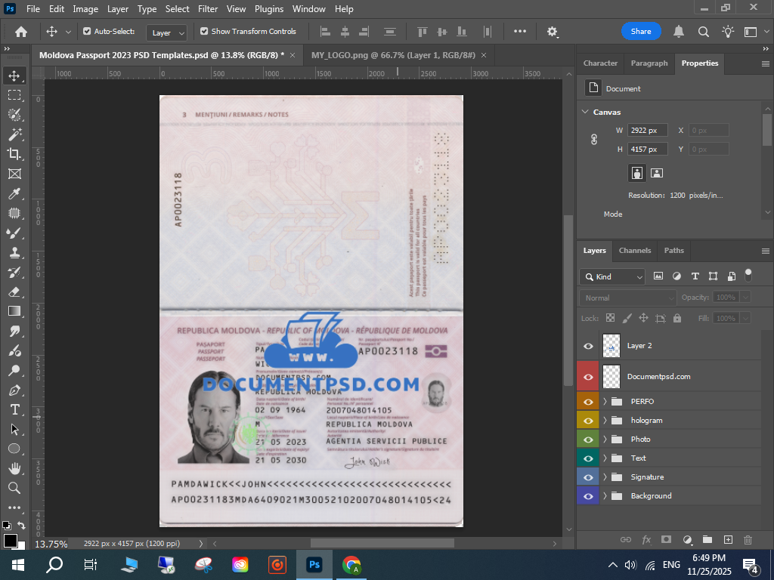Click the canvas width input field
This screenshot has height=580, width=774.
point(647,130)
